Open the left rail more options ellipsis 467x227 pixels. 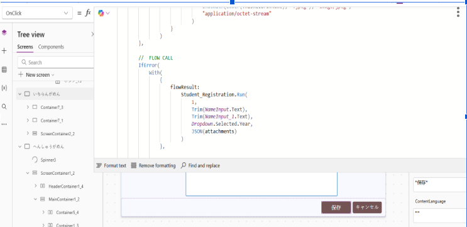point(4,125)
